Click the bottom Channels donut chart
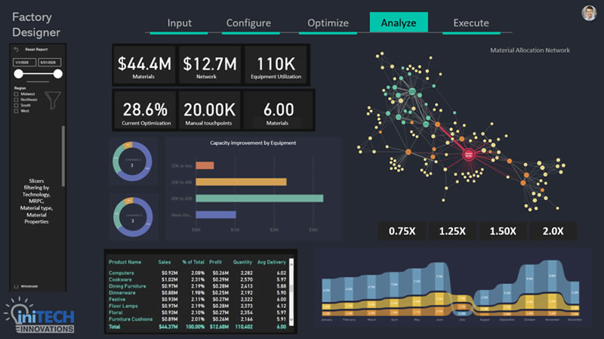 131,217
